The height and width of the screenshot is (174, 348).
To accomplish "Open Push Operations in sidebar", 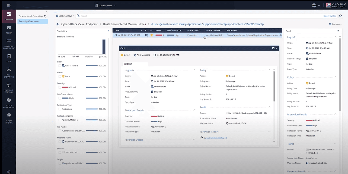I will coord(9,72).
